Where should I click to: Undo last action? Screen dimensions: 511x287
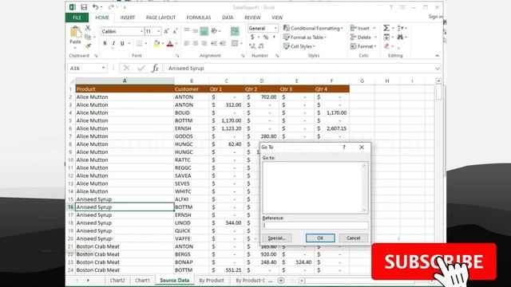(95, 7)
